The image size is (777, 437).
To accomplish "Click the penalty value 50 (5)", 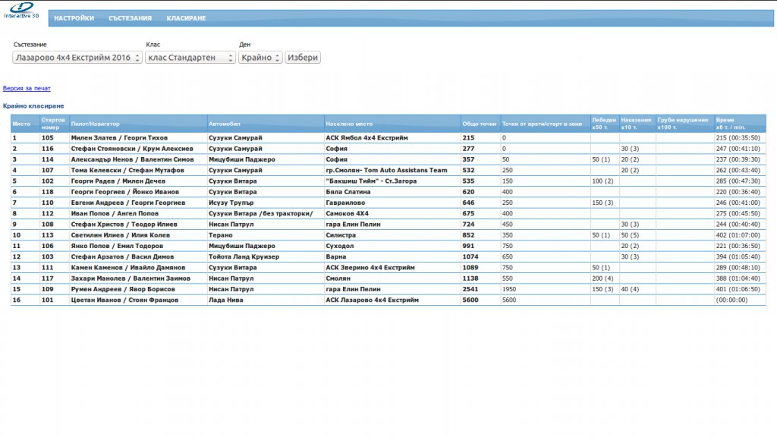I will (x=630, y=235).
